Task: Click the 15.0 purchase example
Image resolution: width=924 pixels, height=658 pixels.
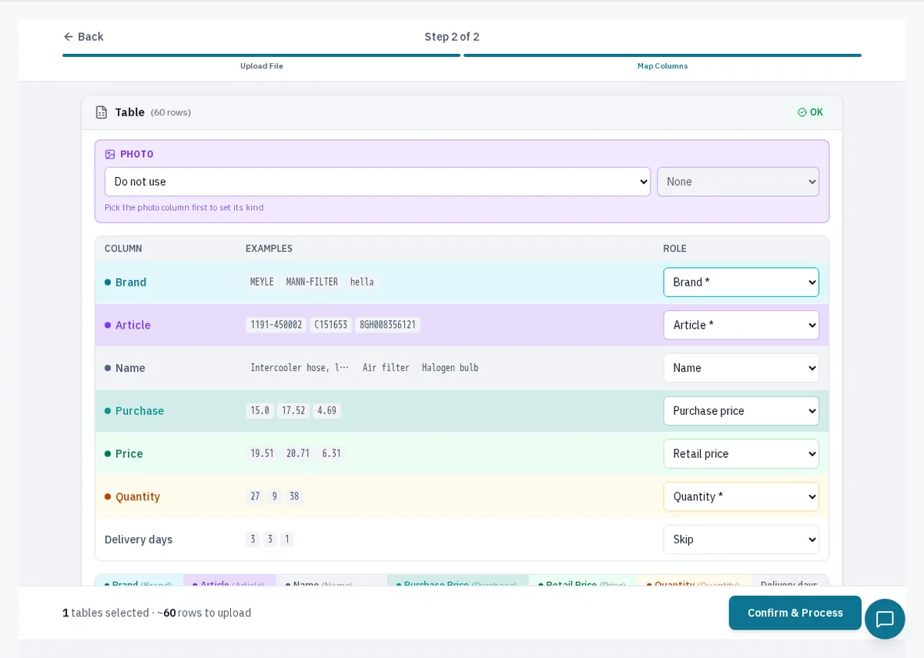Action: [260, 411]
